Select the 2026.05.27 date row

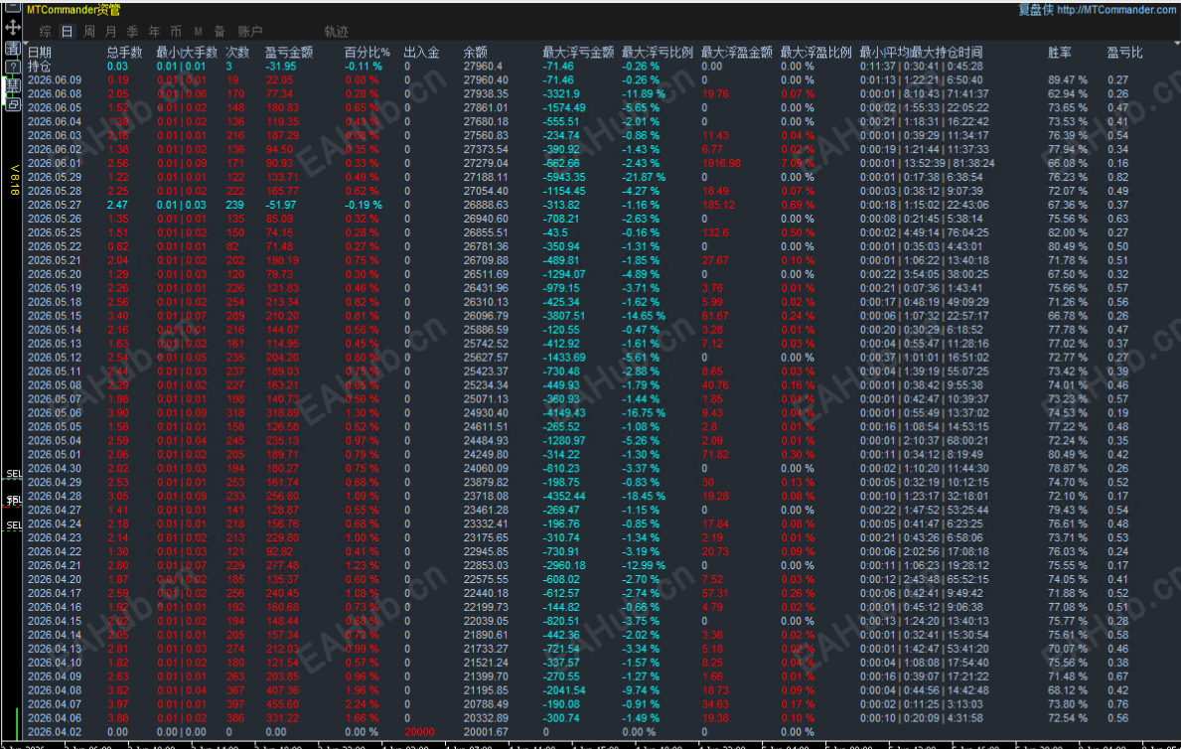click(55, 205)
